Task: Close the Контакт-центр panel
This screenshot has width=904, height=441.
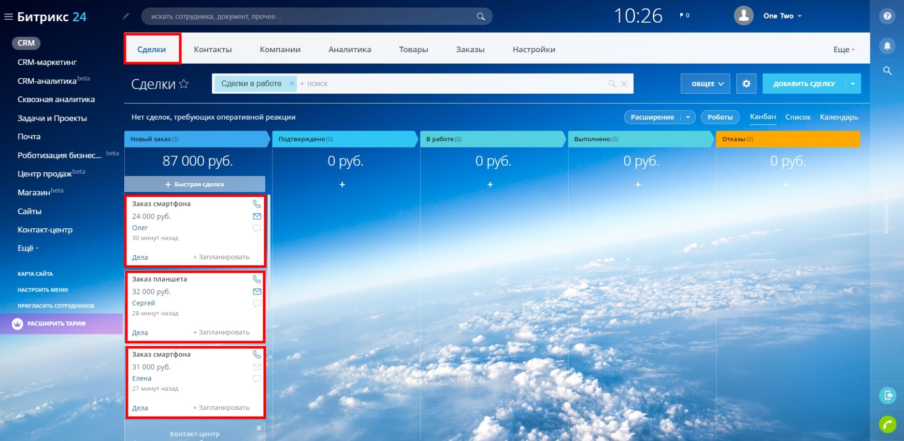Action: click(259, 428)
